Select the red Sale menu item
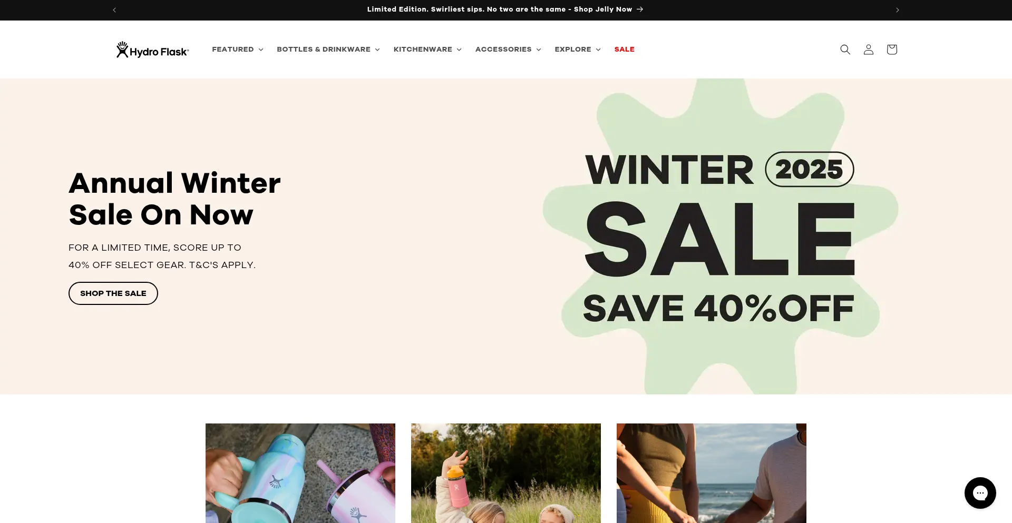Image resolution: width=1012 pixels, height=523 pixels. pos(624,50)
